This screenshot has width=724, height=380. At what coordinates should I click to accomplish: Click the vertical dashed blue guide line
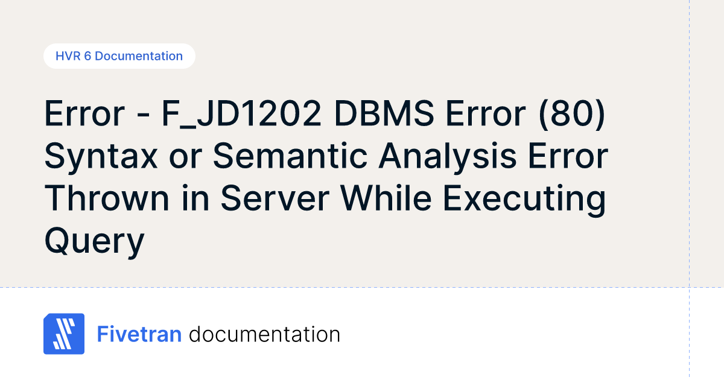690,181
